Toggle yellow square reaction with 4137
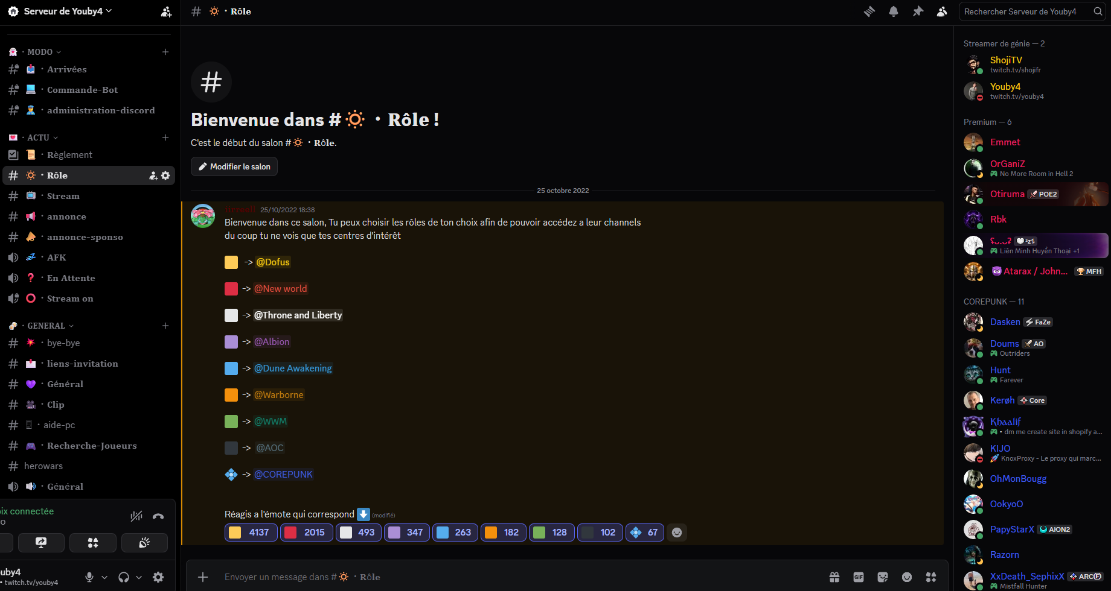 [251, 533]
